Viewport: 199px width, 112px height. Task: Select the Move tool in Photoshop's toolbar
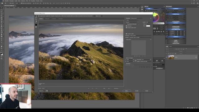pyautogui.click(x=2, y=8)
